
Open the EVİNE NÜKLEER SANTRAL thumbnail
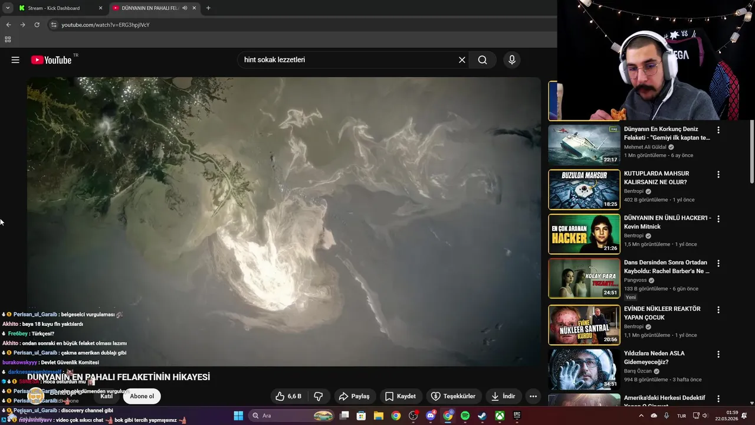point(584,325)
